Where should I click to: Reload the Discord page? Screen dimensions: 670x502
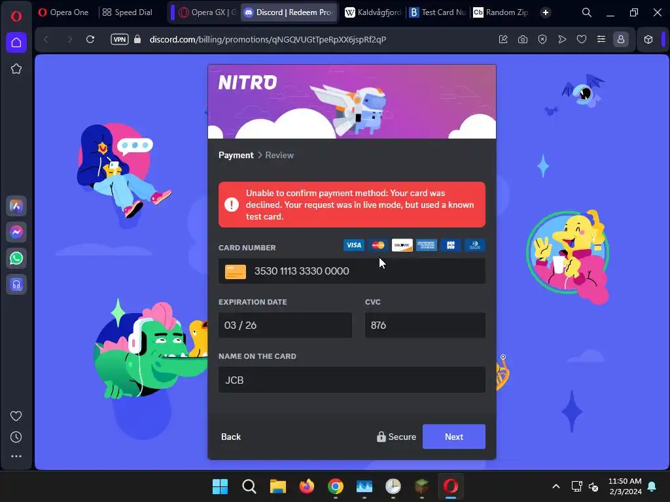click(90, 39)
